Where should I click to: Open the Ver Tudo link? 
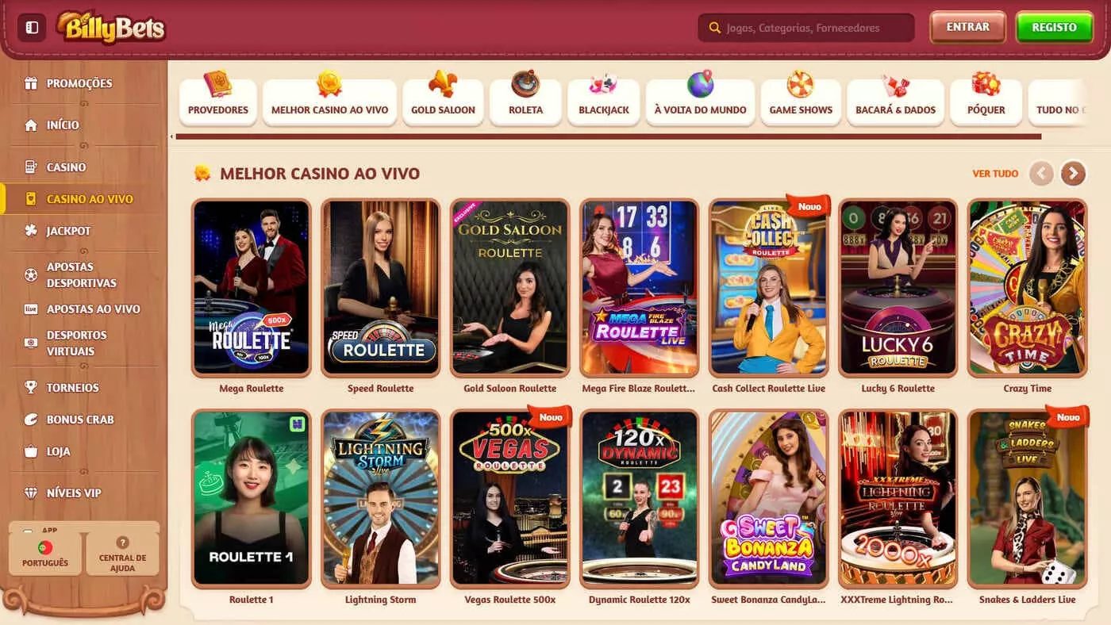[995, 174]
